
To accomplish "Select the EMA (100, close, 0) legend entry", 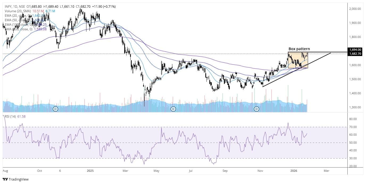I will 19,25.
